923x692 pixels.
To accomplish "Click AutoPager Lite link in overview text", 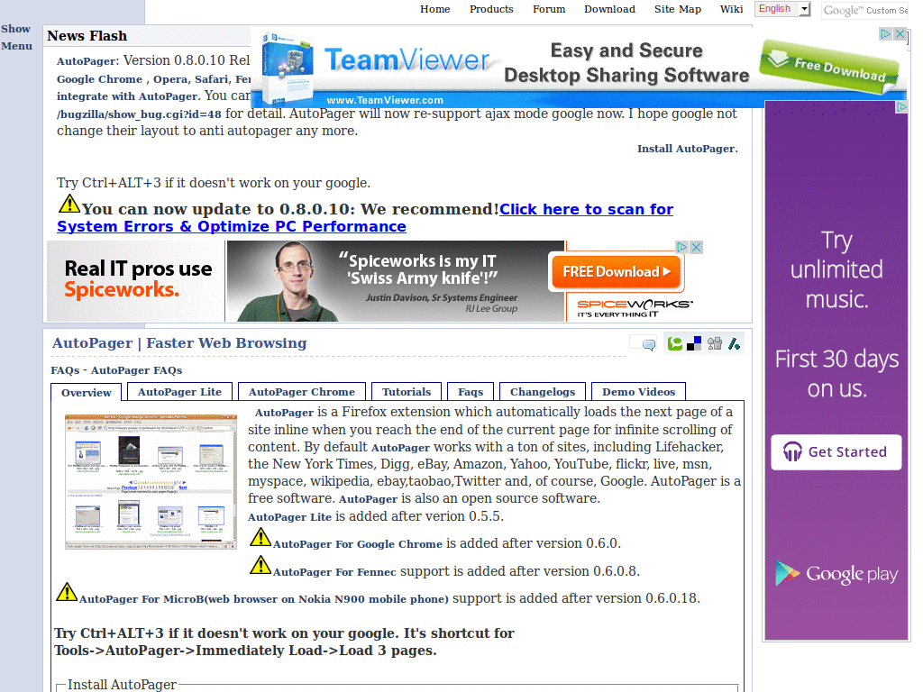I will point(289,517).
